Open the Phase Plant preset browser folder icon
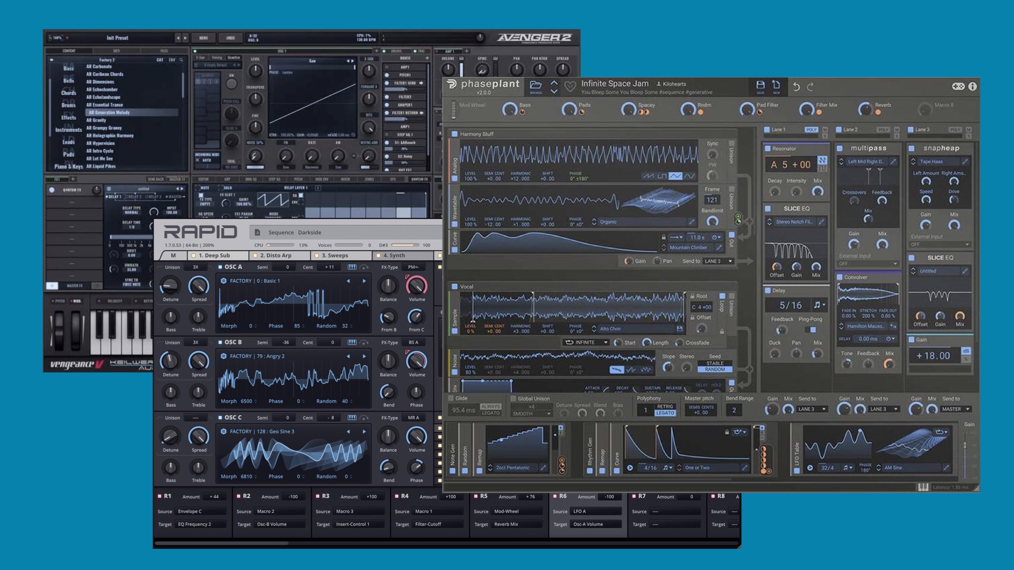 (x=536, y=85)
